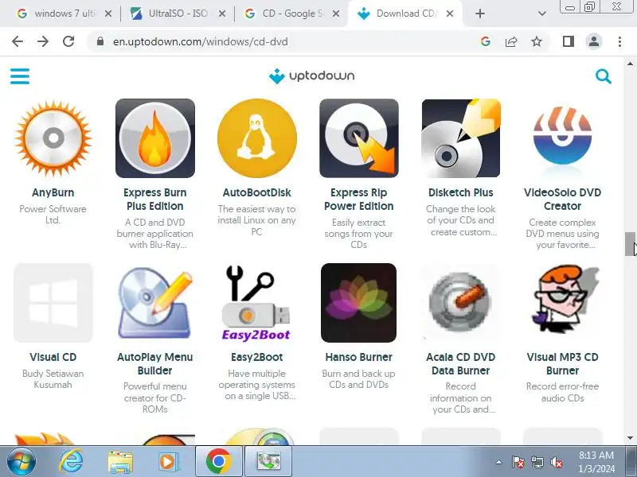Share this page icon in address bar

(x=511, y=41)
